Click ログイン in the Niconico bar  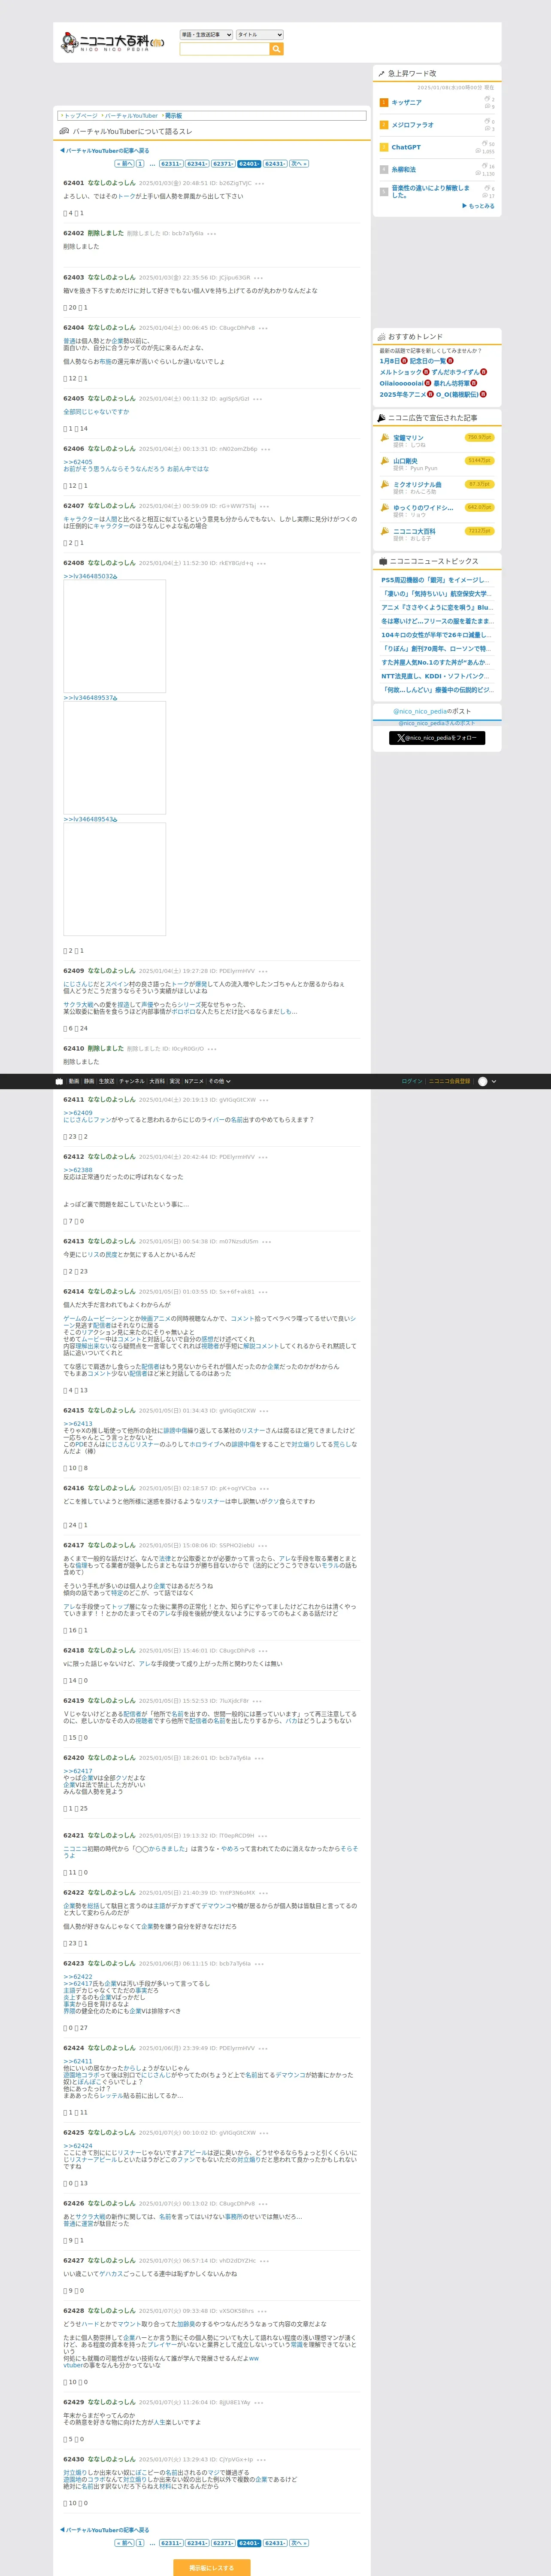tap(412, 1081)
